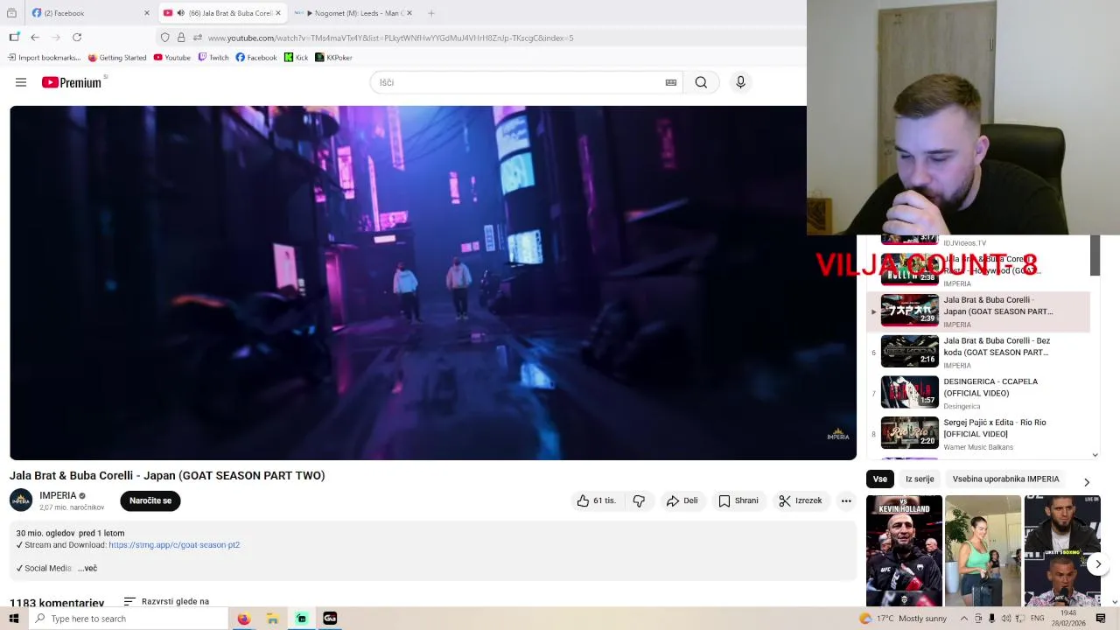
Task: Open the Getting Started bookmark
Action: (x=117, y=58)
